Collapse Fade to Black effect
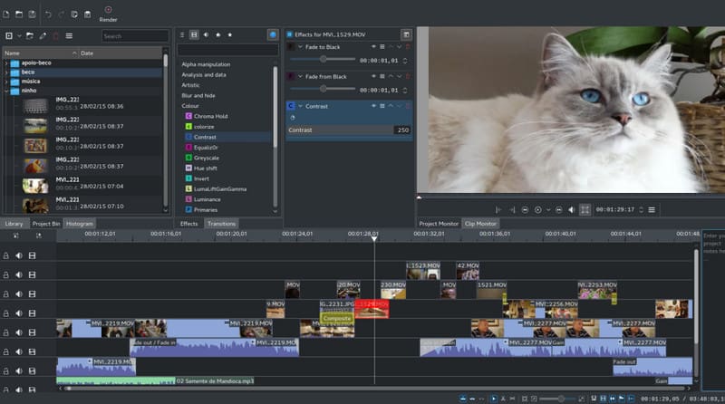Screen dimensions: 725x404 click(300, 47)
